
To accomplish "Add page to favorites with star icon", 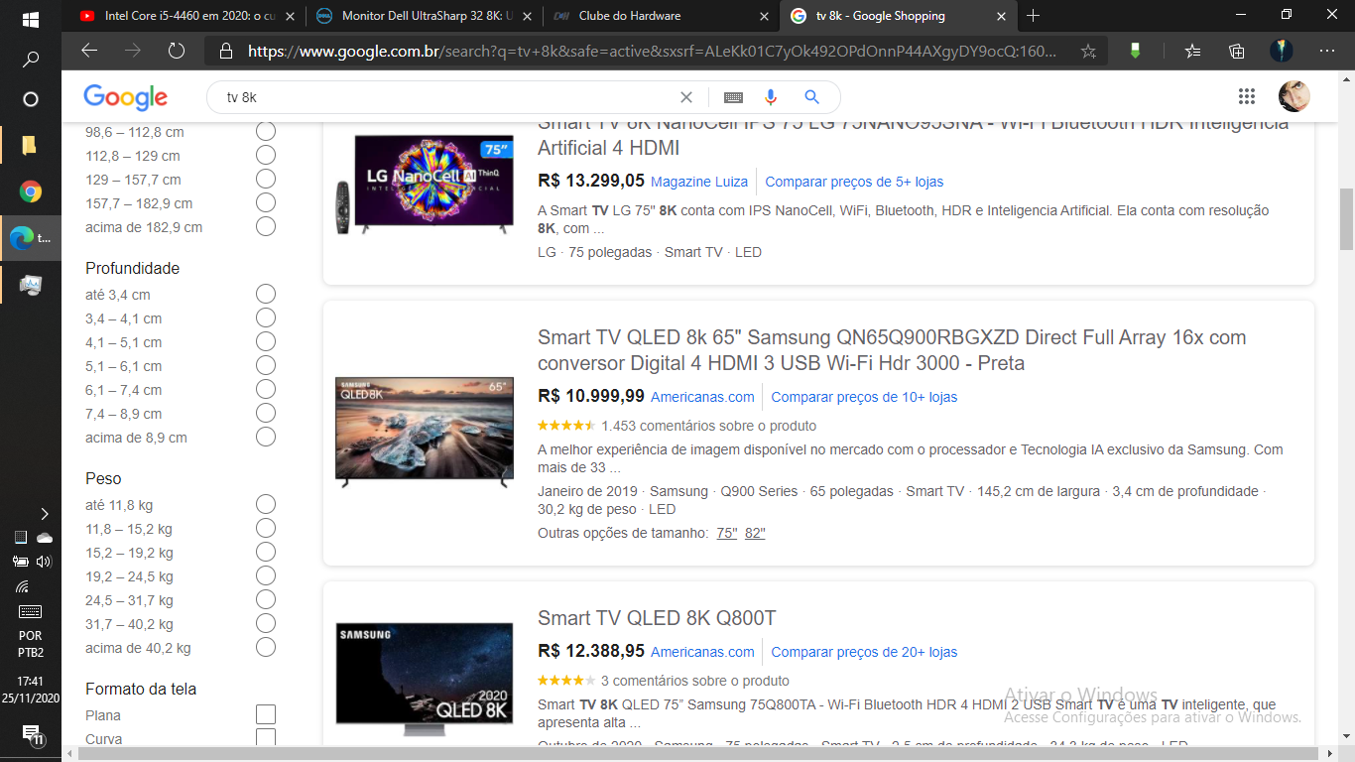I will pos(1088,51).
